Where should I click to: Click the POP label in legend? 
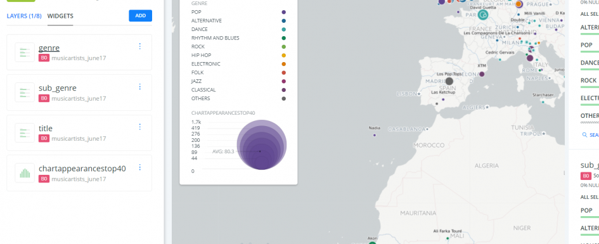point(196,12)
